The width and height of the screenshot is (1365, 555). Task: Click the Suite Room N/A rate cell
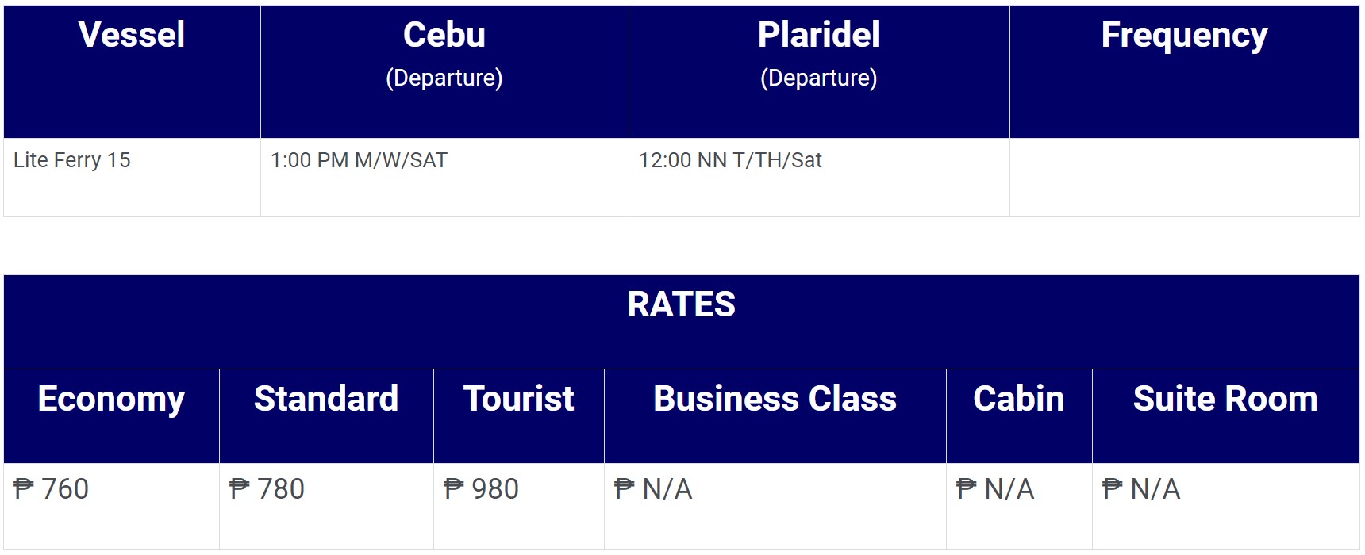[1226, 506]
